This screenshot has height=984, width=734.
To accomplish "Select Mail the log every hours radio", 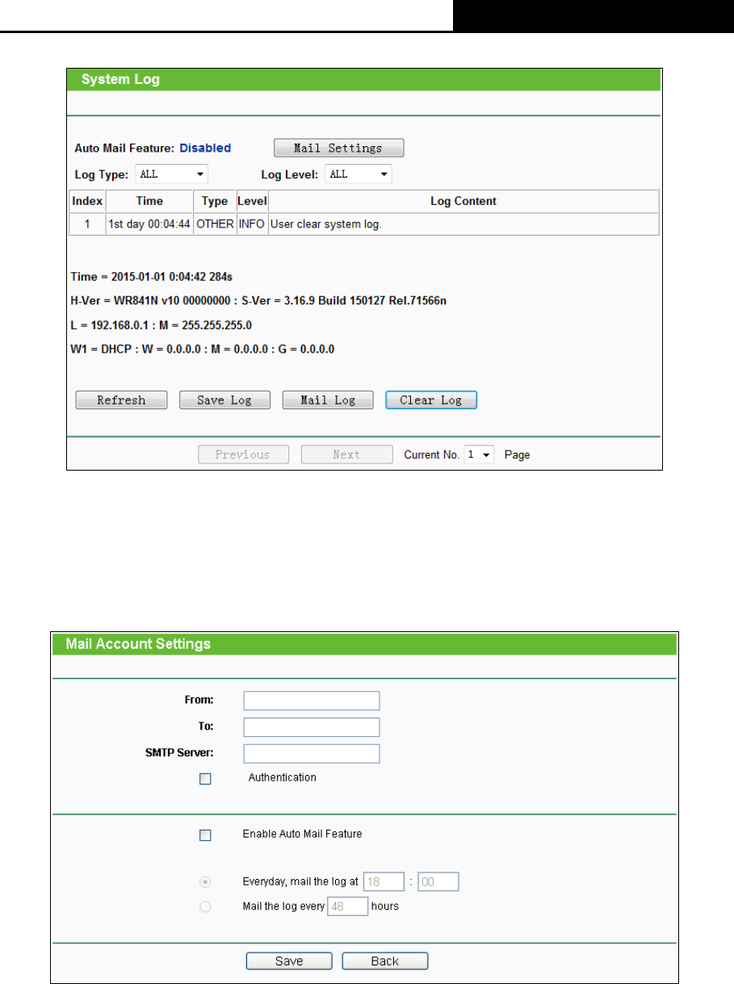I will 205,907.
